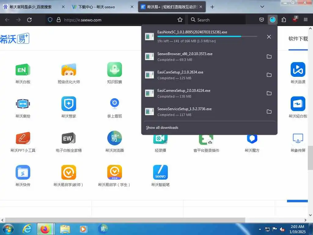Click the Search box
This screenshot has height=235, width=313.
[x=217, y=20]
